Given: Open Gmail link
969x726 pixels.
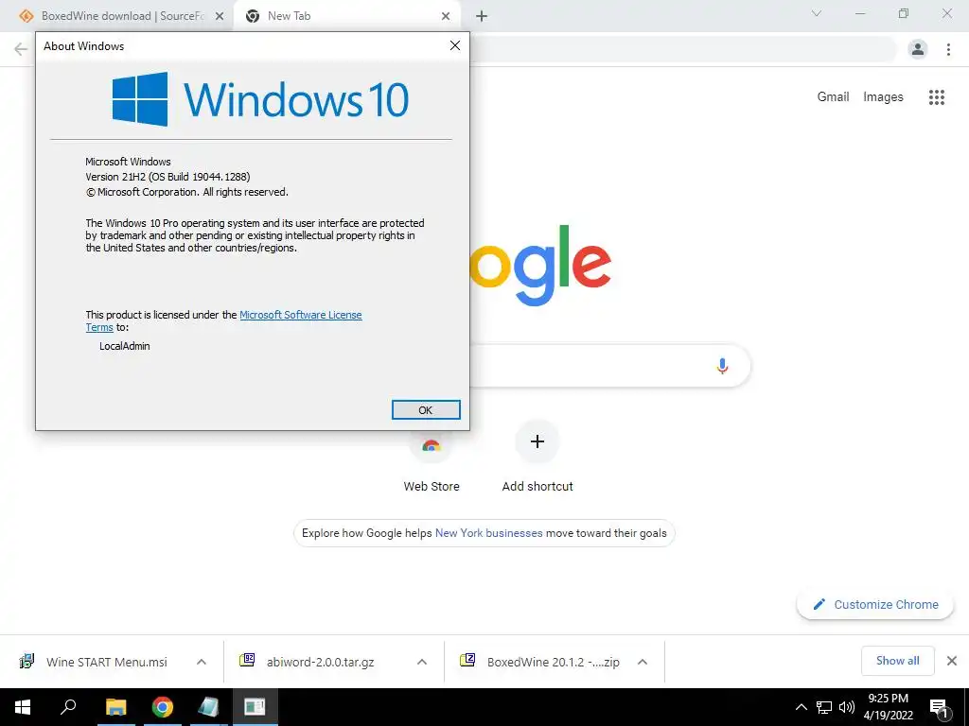Looking at the screenshot, I should pos(833,97).
